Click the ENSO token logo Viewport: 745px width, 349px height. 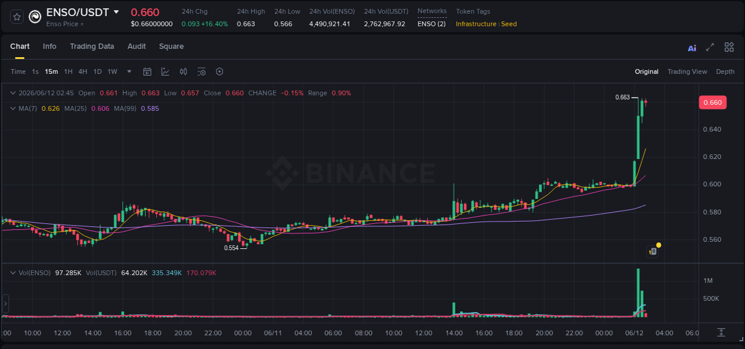point(35,17)
